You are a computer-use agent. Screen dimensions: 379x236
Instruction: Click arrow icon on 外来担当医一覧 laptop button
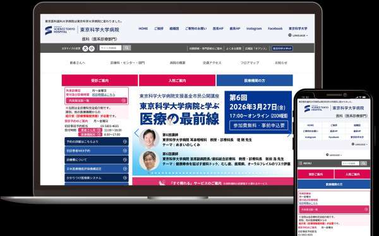tap(124, 101)
